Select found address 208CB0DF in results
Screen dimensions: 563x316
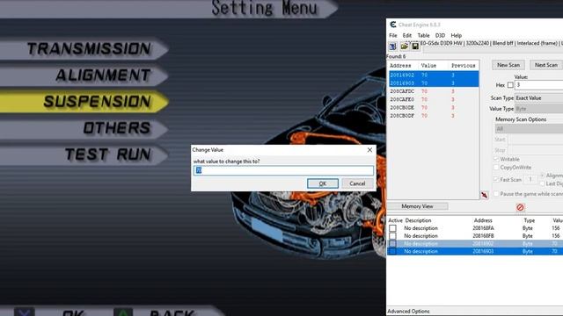pyautogui.click(x=434, y=116)
